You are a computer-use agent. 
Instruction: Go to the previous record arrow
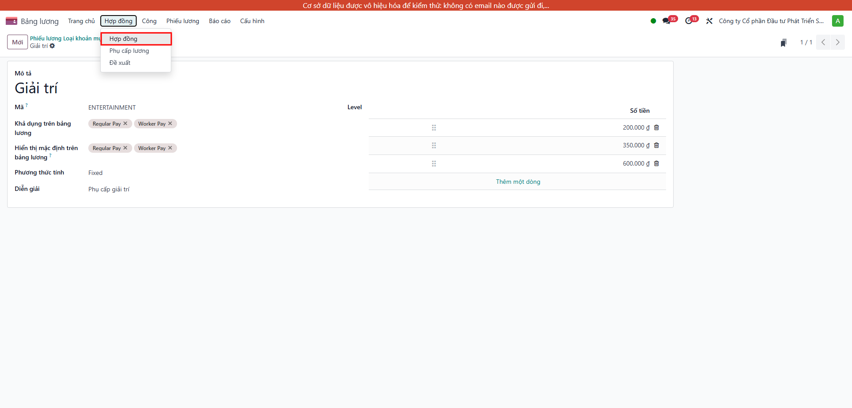pos(823,42)
